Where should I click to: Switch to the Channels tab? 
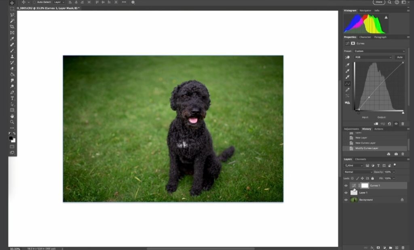pyautogui.click(x=360, y=159)
